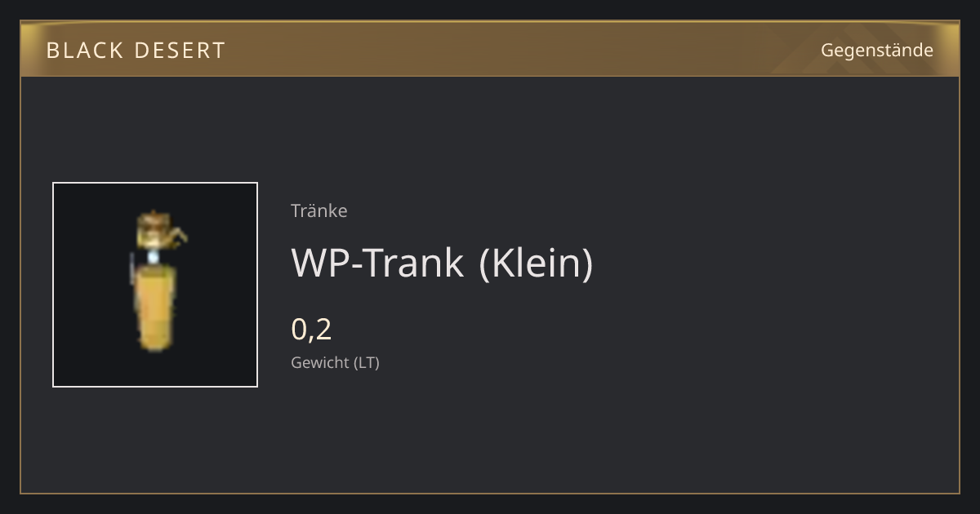The width and height of the screenshot is (980, 514).
Task: Click the WP-Trank (Klein) item title
Action: click(x=442, y=263)
